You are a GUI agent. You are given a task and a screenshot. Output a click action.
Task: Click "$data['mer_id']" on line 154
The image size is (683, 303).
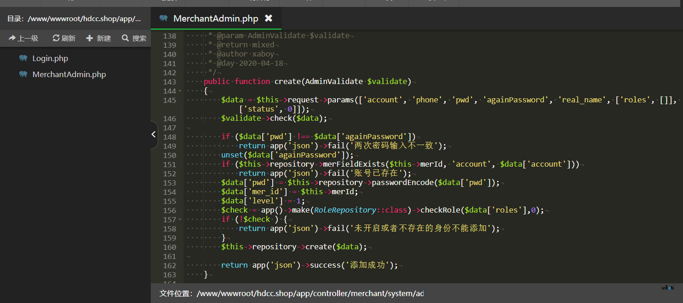pyautogui.click(x=254, y=192)
